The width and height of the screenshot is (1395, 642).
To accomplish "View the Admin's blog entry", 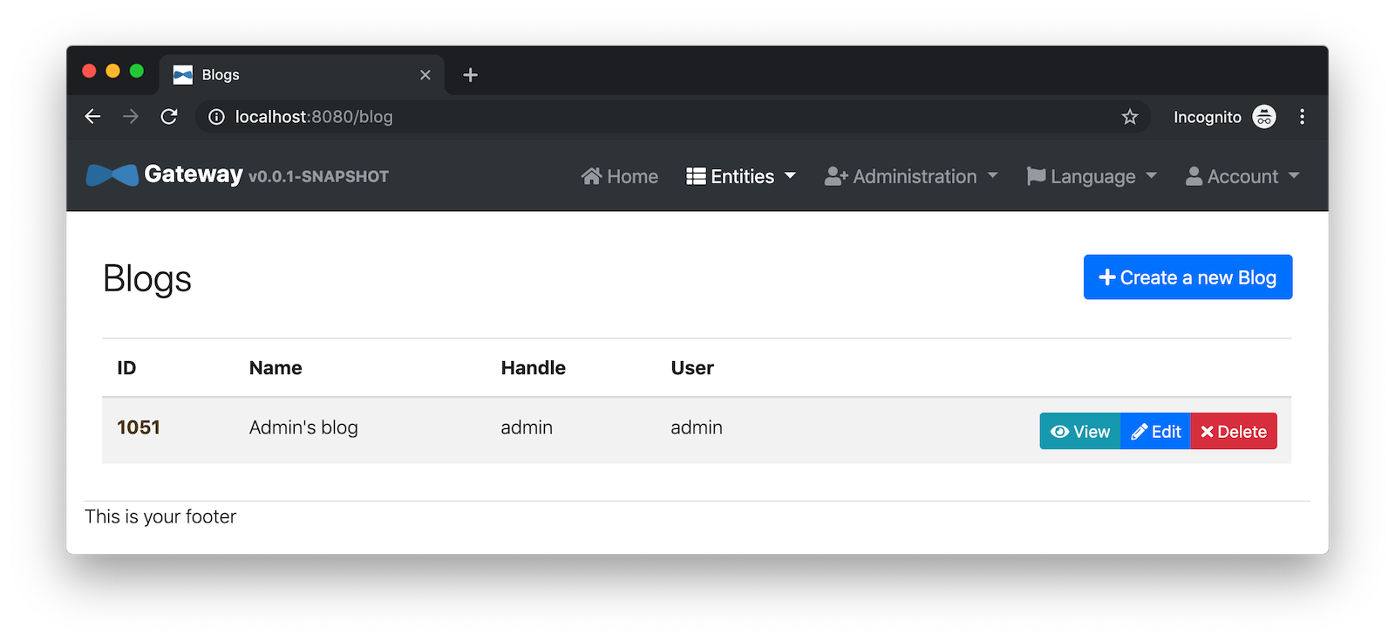I will pyautogui.click(x=1079, y=432).
